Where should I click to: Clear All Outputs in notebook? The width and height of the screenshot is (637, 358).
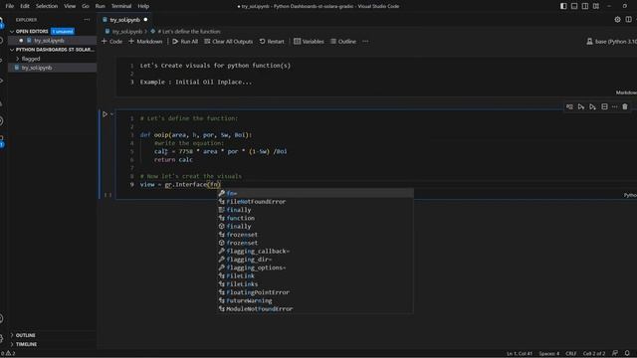click(x=228, y=42)
